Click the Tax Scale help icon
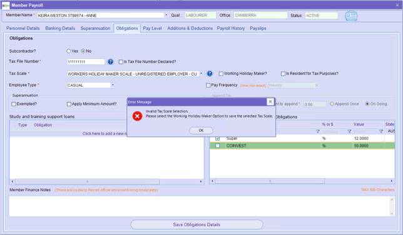The image size is (403, 235). pos(210,74)
